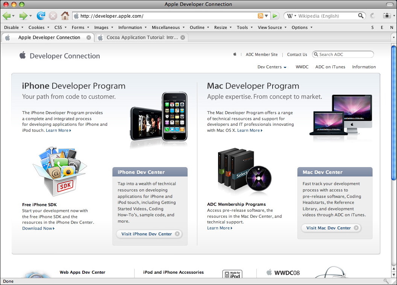Click the RSS feed icon in address bar

pyautogui.click(x=261, y=16)
